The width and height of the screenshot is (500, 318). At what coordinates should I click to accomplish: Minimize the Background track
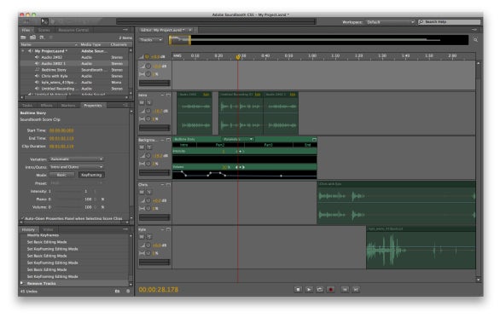point(162,140)
